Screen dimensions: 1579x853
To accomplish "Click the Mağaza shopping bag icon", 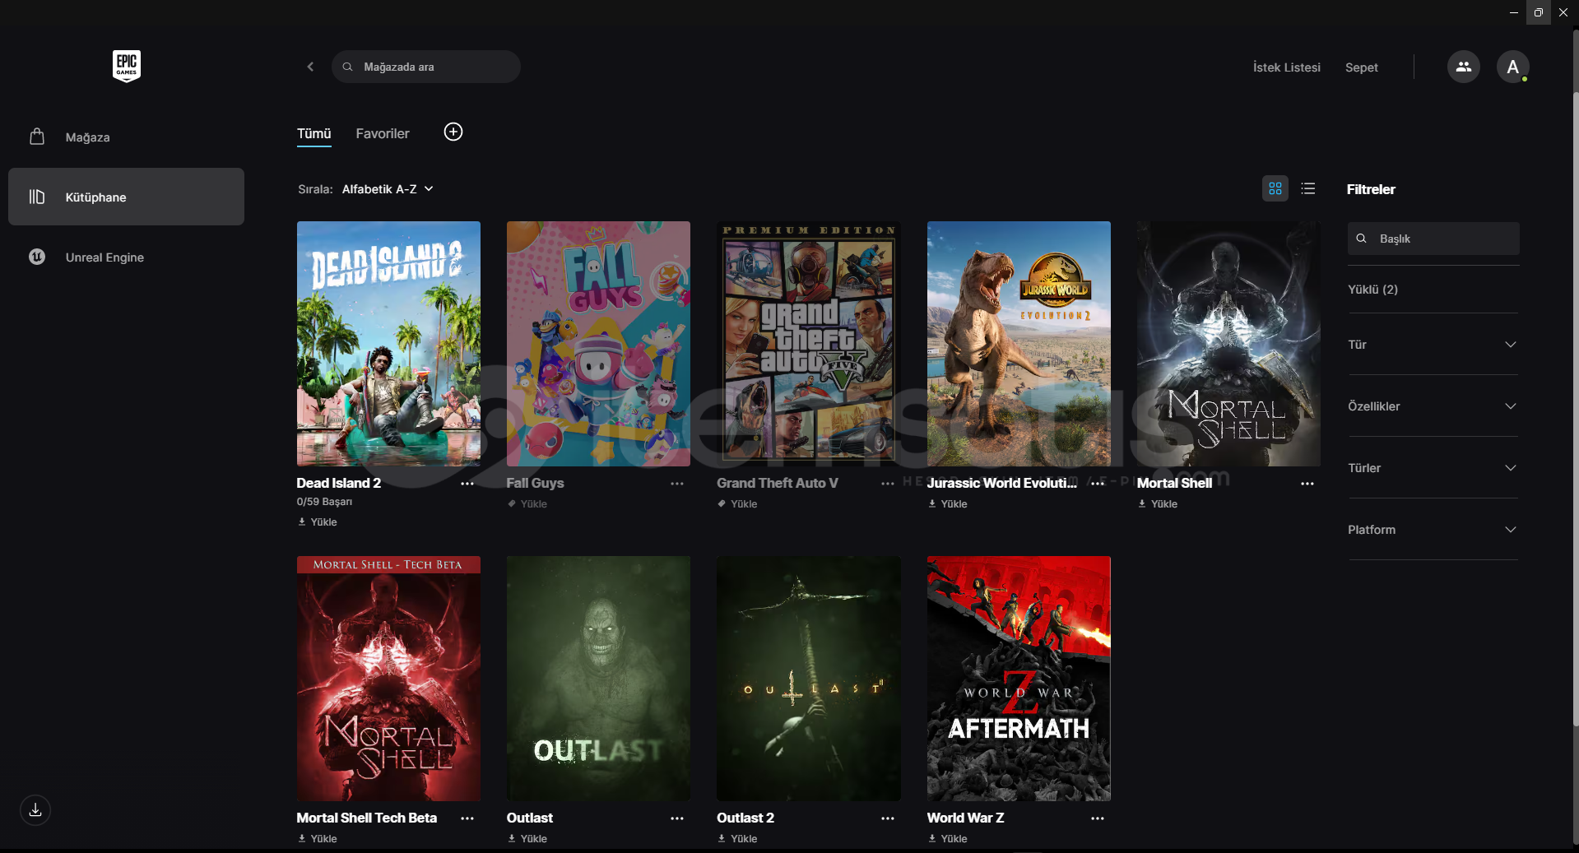I will click(x=37, y=137).
